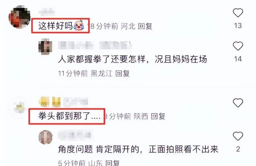The image size is (256, 166).
Task: Open blurred username above 拳头都到那了 comment
Action: 63,102
